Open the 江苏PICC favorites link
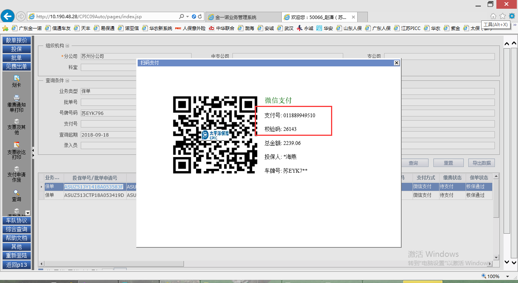This screenshot has width=518, height=283. (x=408, y=28)
